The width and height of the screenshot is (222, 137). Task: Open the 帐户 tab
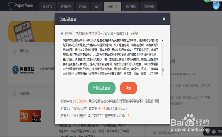click(97, 7)
